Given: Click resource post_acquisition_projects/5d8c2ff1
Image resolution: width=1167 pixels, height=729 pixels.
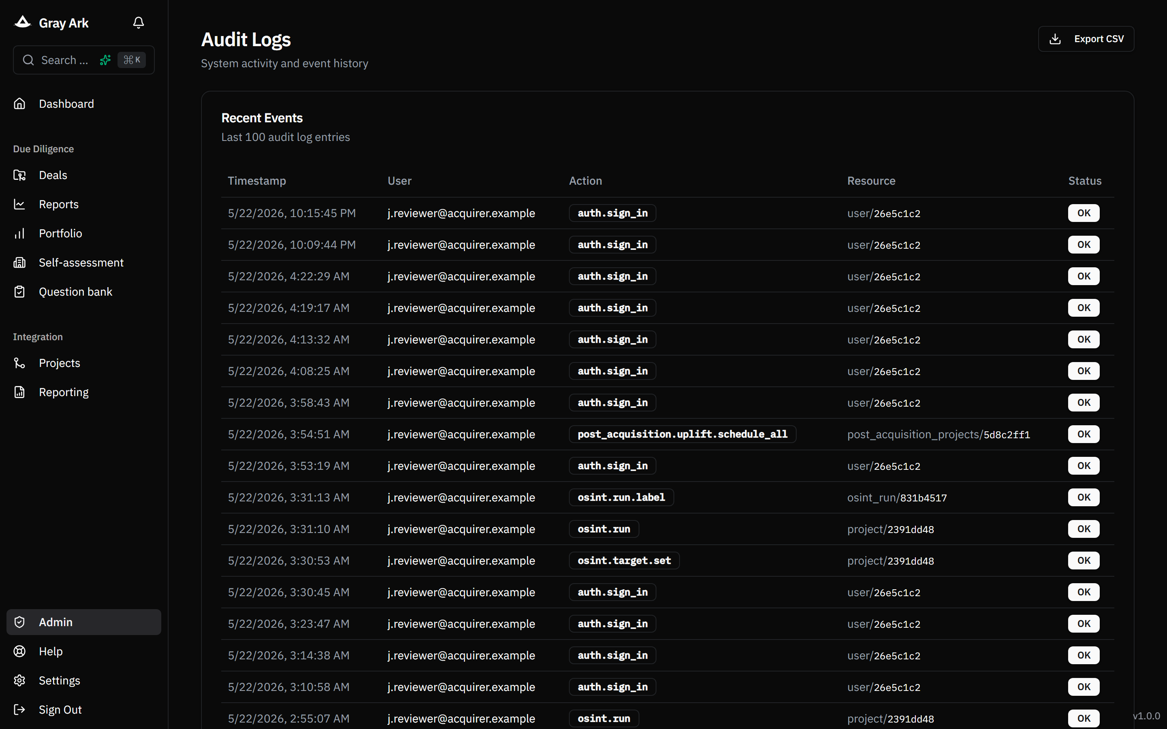Looking at the screenshot, I should click(x=938, y=435).
